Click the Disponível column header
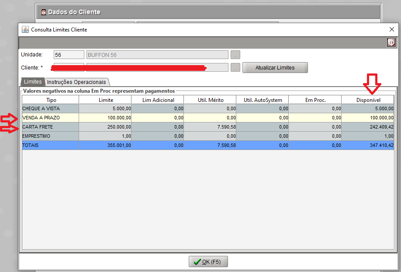 (368, 100)
